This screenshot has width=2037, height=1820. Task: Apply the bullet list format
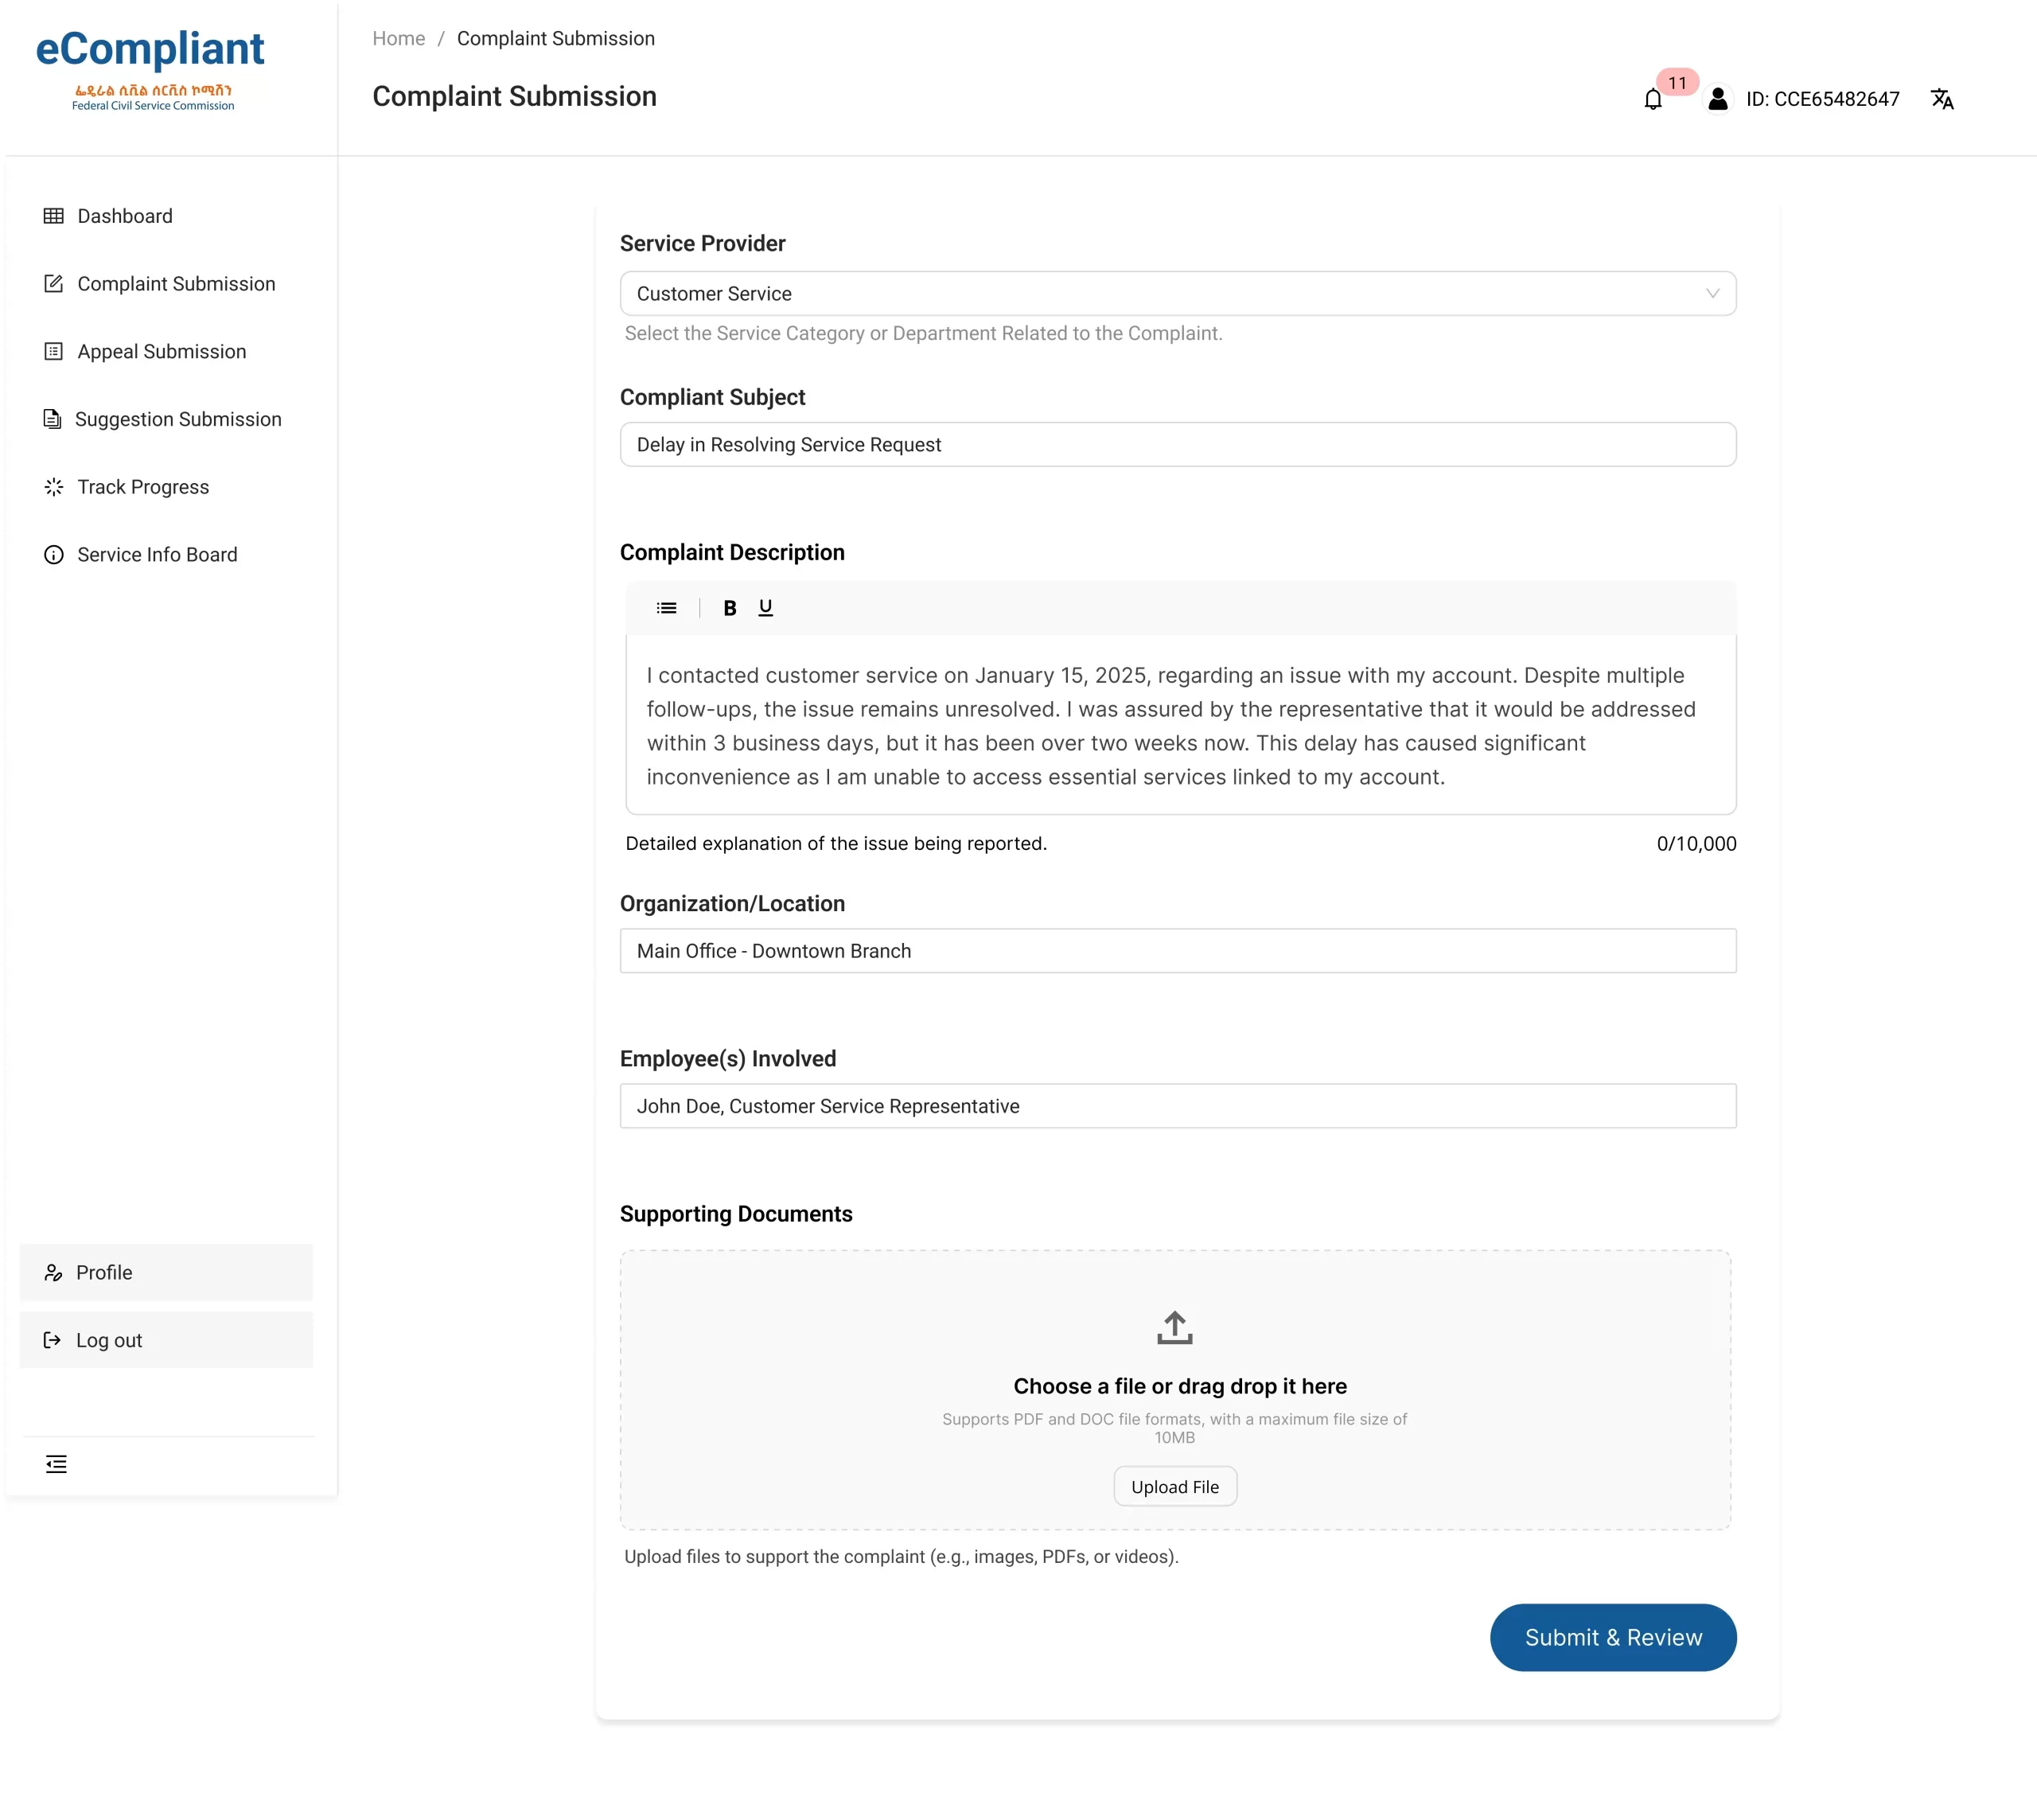(x=666, y=608)
